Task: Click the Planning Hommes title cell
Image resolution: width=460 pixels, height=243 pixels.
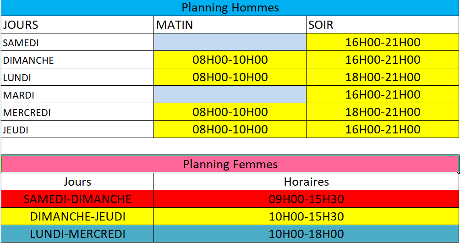Action: click(x=230, y=8)
